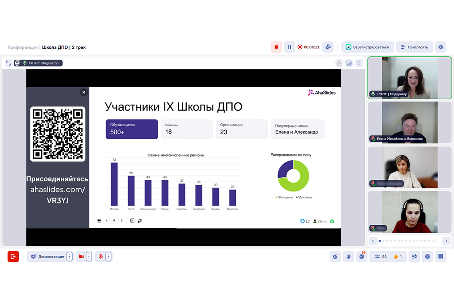Expand microphone options menu
Image resolution: width=454 pixels, height=304 pixels.
click(x=108, y=257)
